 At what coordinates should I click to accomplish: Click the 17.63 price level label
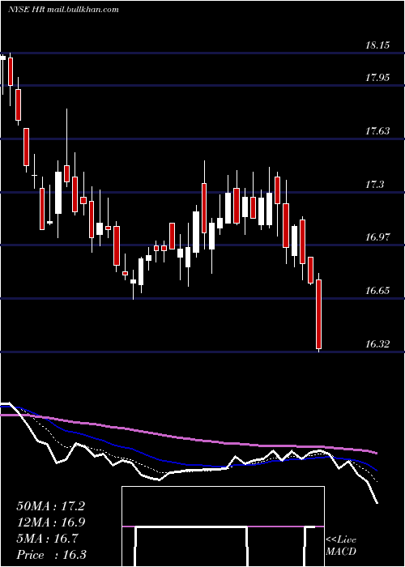[377, 131]
